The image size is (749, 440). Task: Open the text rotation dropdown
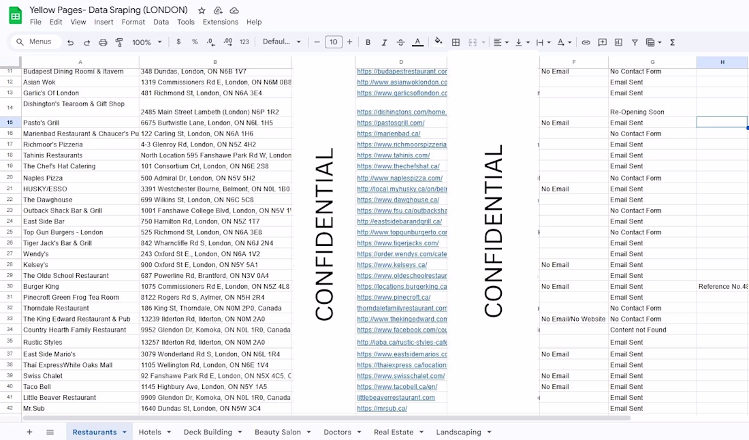point(564,42)
